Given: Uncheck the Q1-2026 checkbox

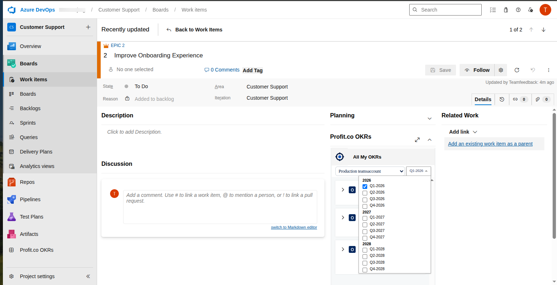Looking at the screenshot, I should (x=365, y=186).
